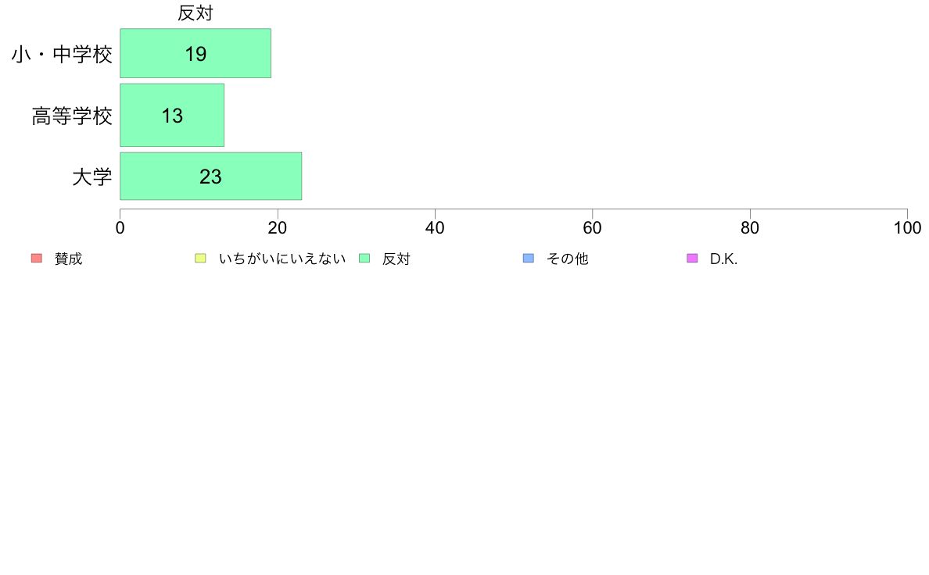Click the 0 tick label on axis

pos(120,228)
